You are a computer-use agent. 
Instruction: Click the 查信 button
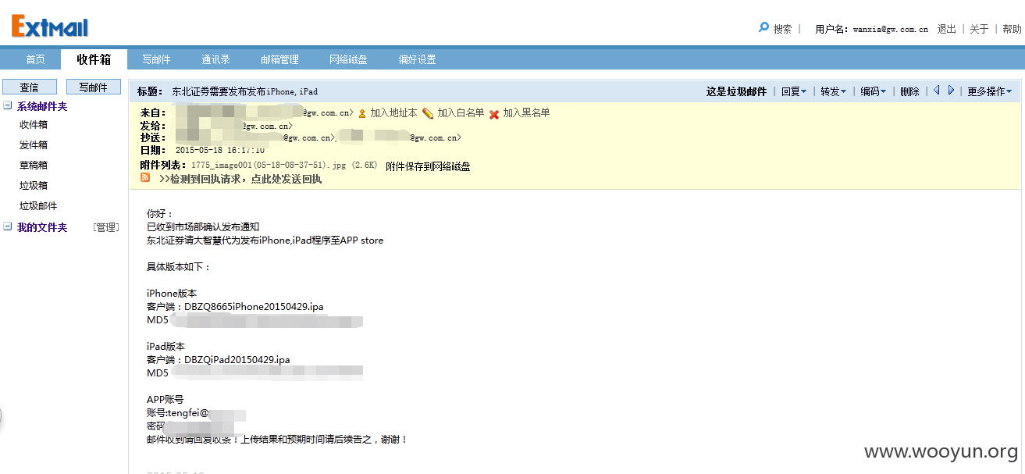(29, 87)
